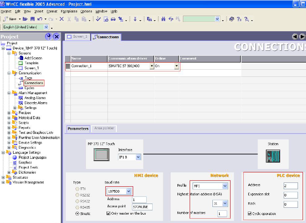Open the Baud rate dropdown
Image resolution: width=306 pixels, height=223 pixels.
[x=129, y=191]
